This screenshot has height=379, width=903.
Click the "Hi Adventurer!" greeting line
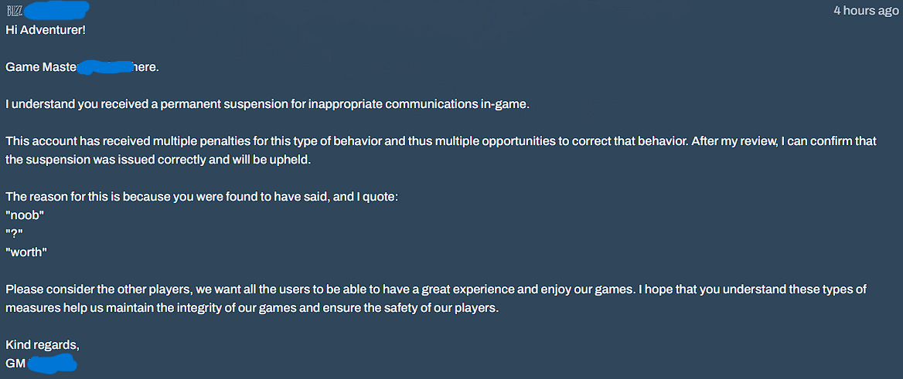point(46,29)
